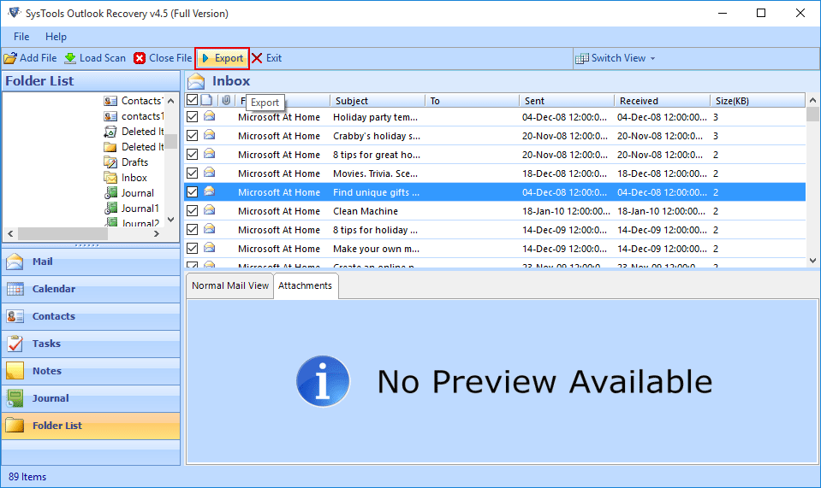Uncheck the Crabby's holiday email checkbox
This screenshot has width=821, height=488.
(192, 135)
